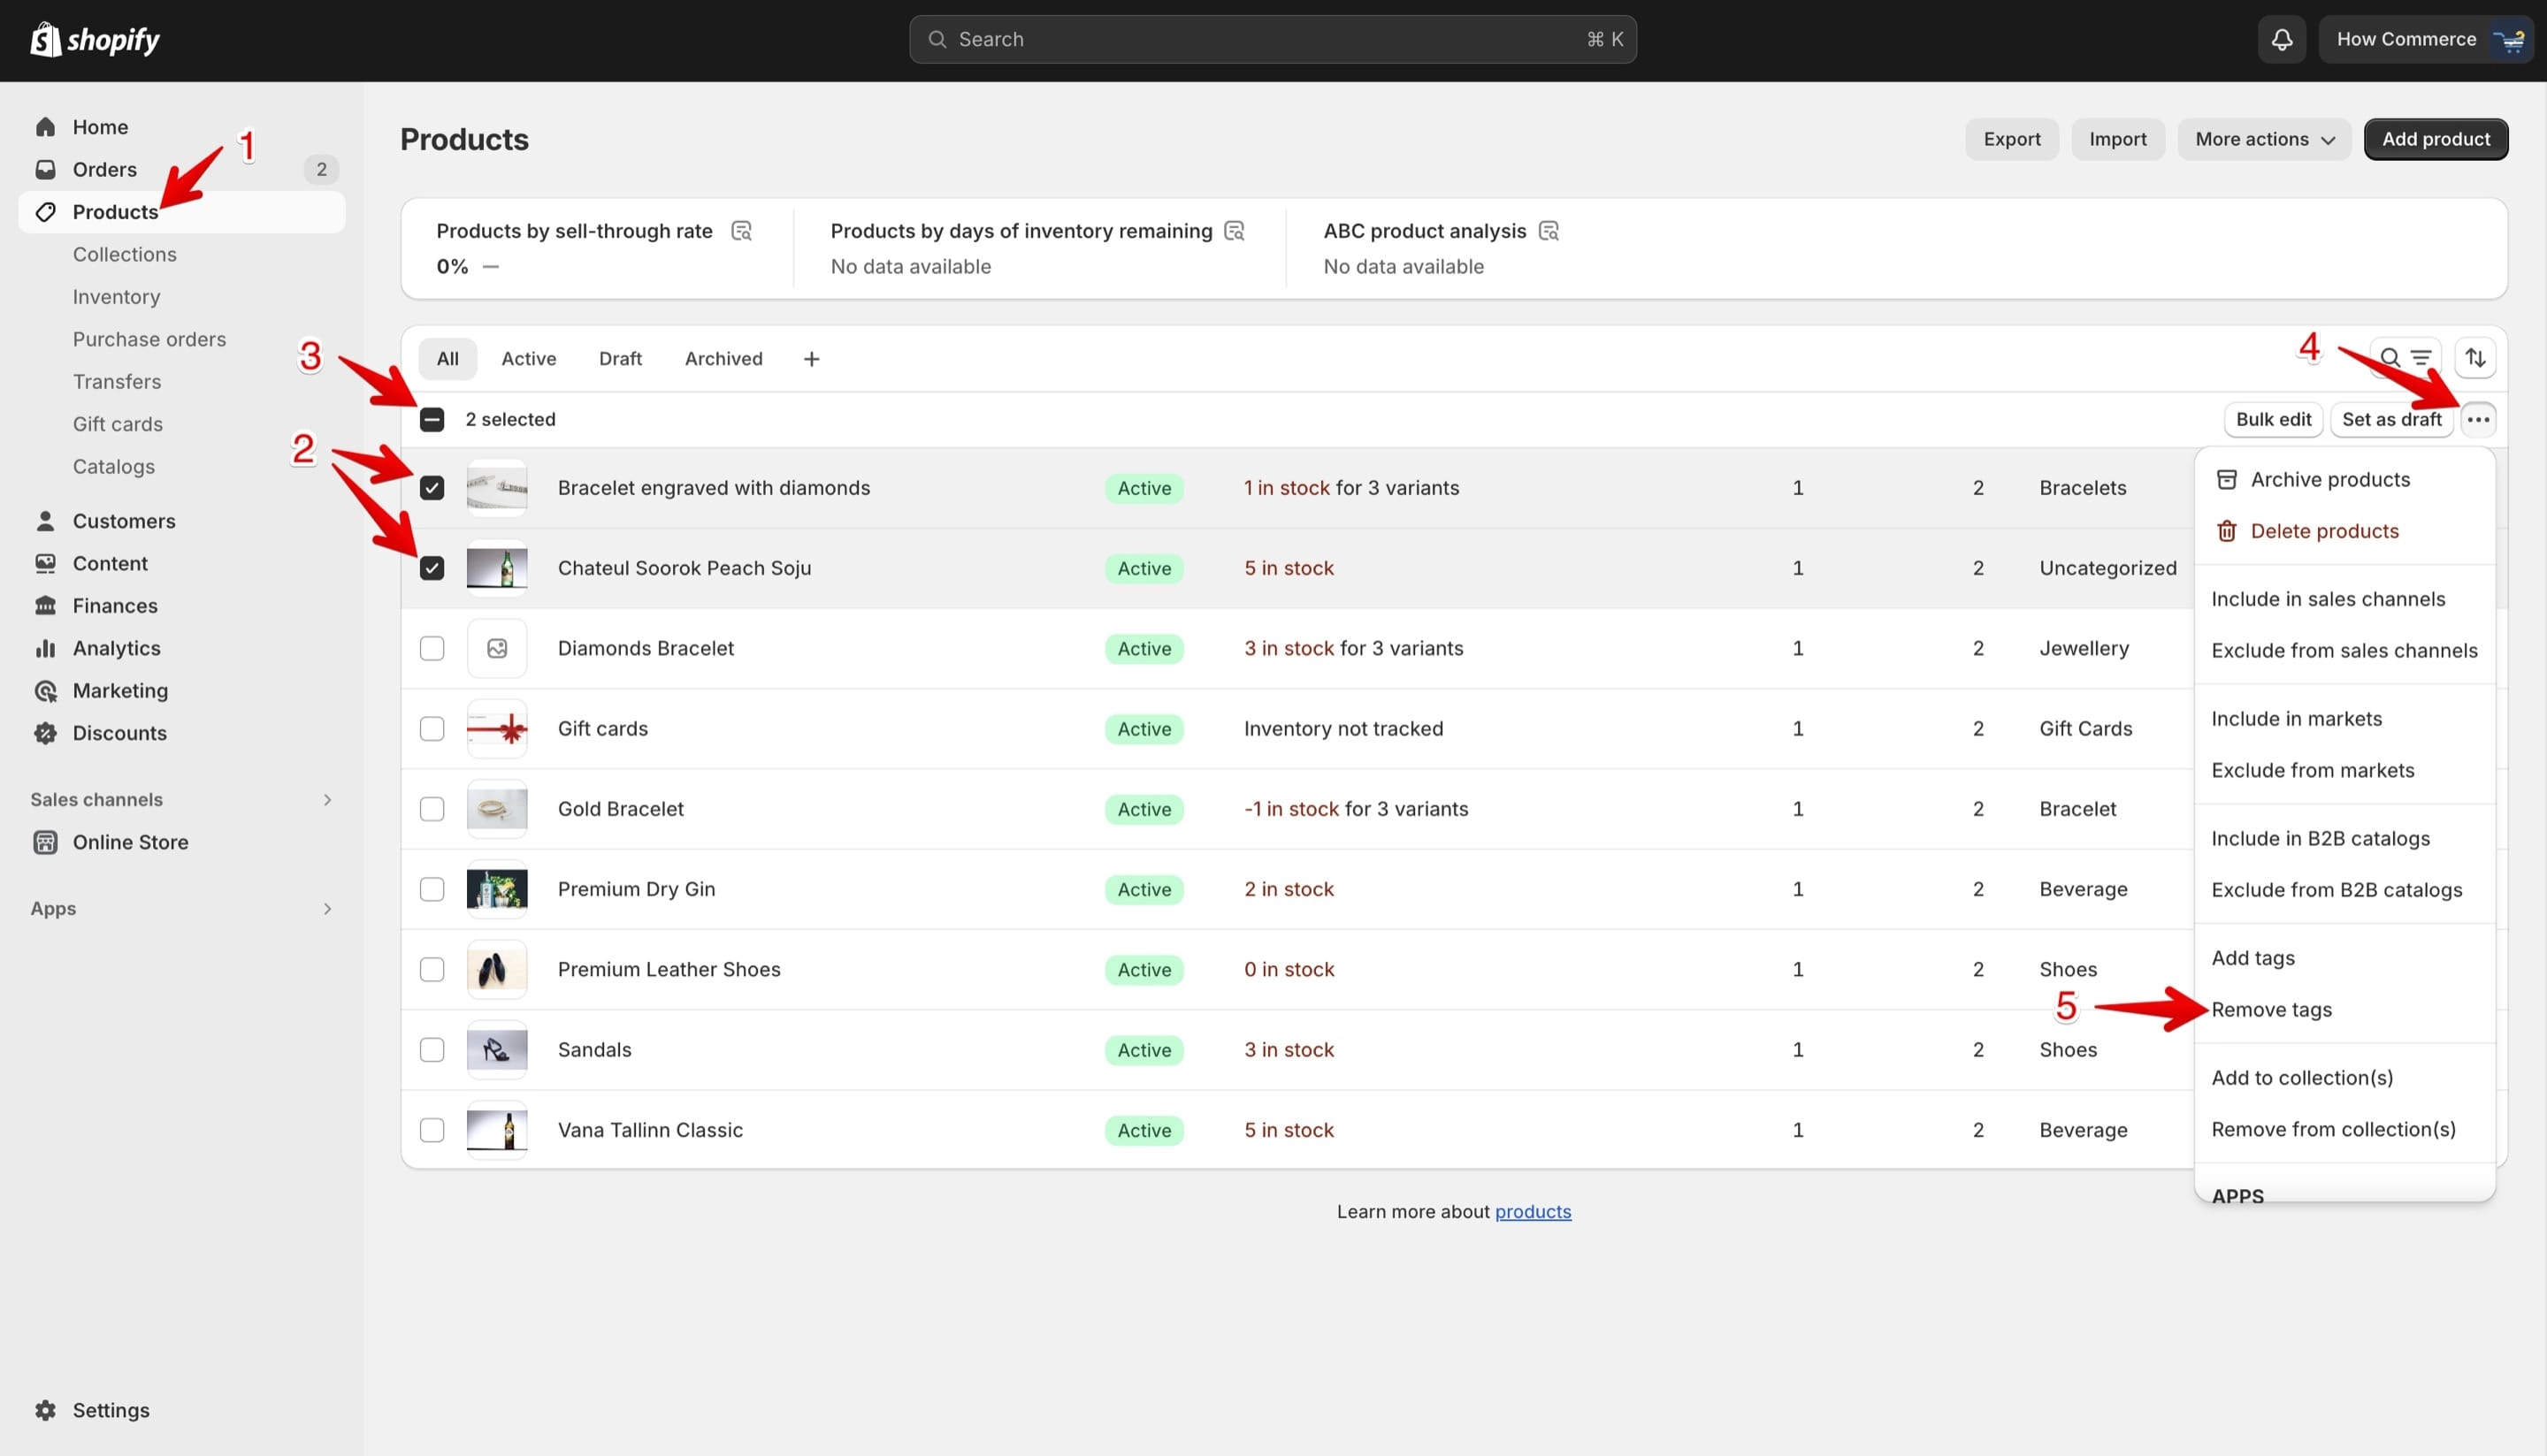Click the Discounts icon in sidebar

coord(45,733)
